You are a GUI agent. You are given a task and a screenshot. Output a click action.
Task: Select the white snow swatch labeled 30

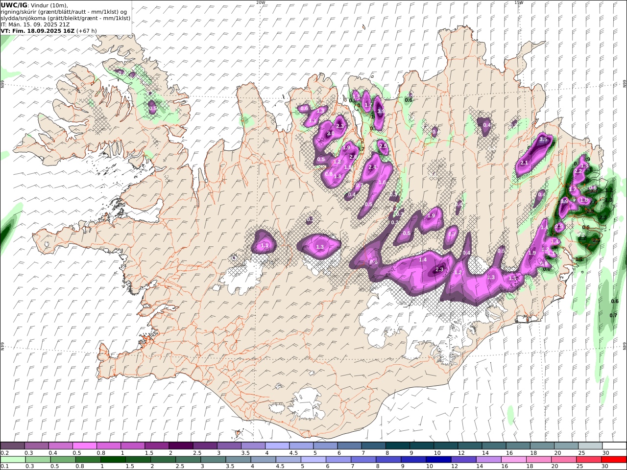614,446
